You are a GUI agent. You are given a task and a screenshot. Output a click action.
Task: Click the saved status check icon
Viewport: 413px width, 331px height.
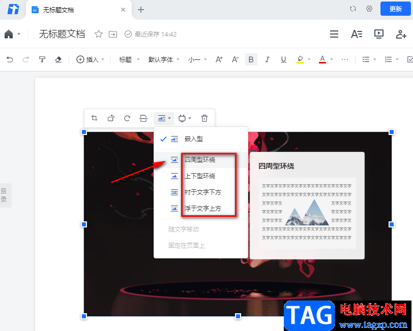point(128,34)
